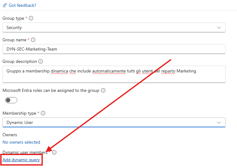Show info tooltip for Membership type
Viewport: 237px width, 168px height.
tap(43, 113)
